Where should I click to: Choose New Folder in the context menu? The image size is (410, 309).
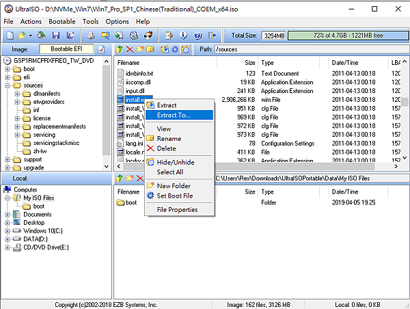[x=179, y=186]
